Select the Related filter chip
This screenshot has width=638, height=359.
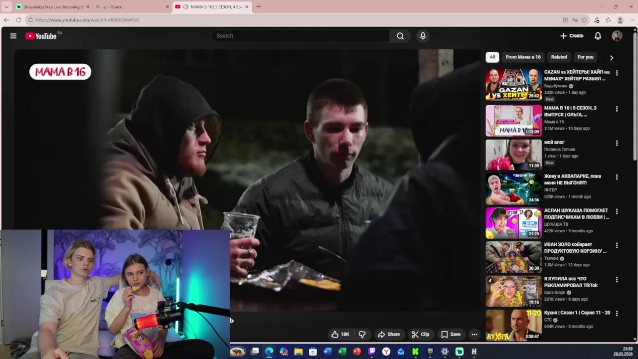coord(559,57)
